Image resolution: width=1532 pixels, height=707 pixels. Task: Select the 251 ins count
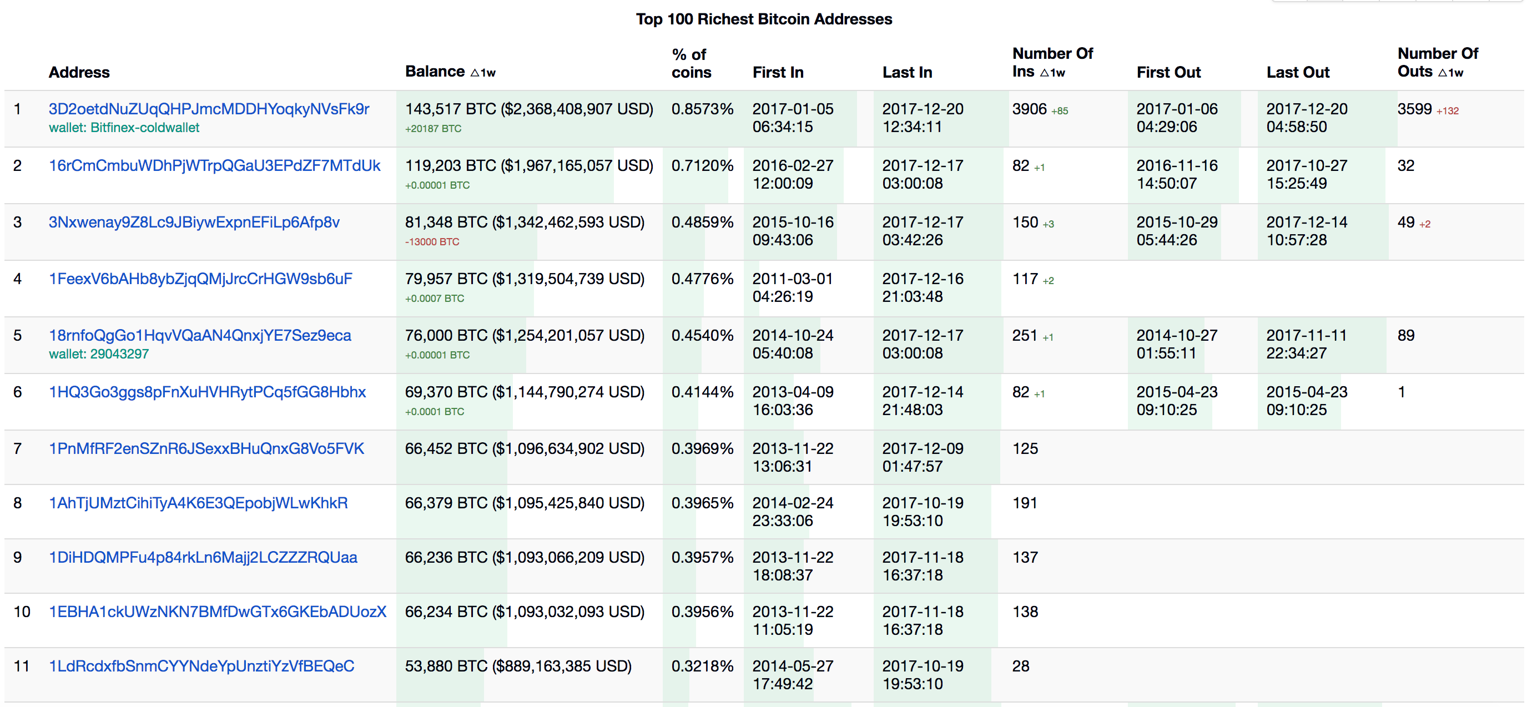click(x=1025, y=335)
